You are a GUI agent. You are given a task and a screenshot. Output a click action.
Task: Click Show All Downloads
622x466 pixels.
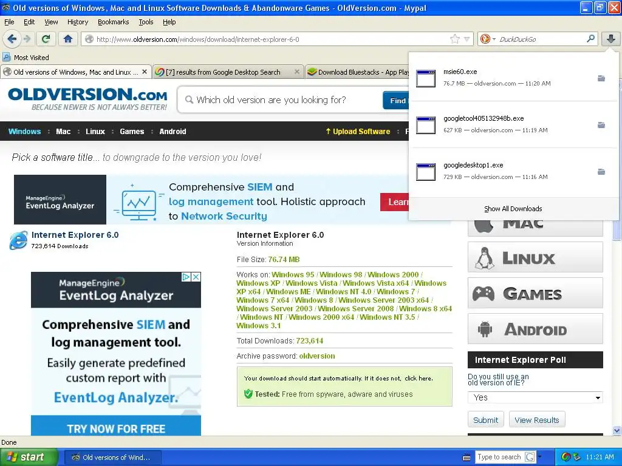pos(513,209)
